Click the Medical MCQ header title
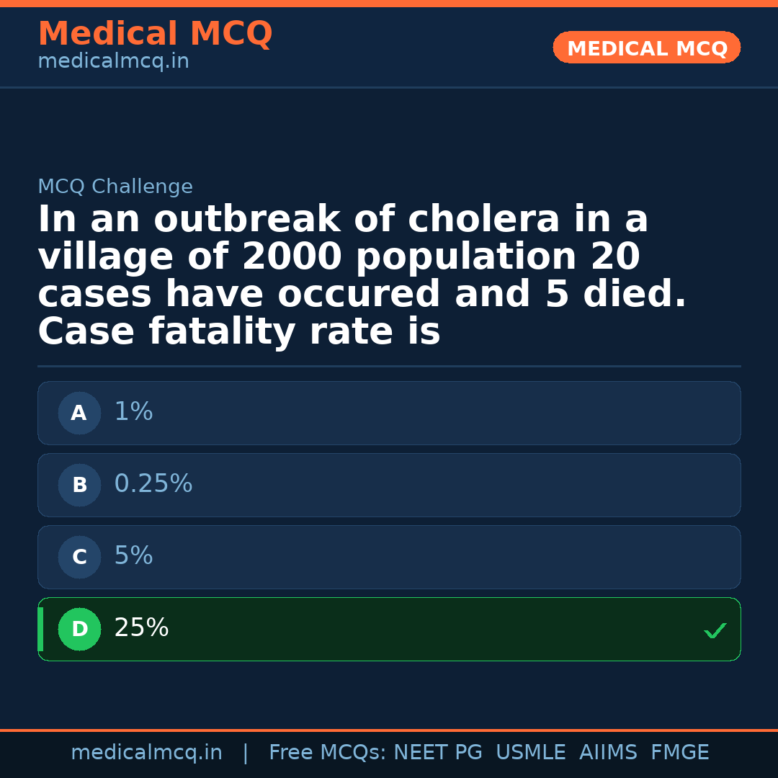Viewport: 778px width, 778px height. (x=155, y=34)
